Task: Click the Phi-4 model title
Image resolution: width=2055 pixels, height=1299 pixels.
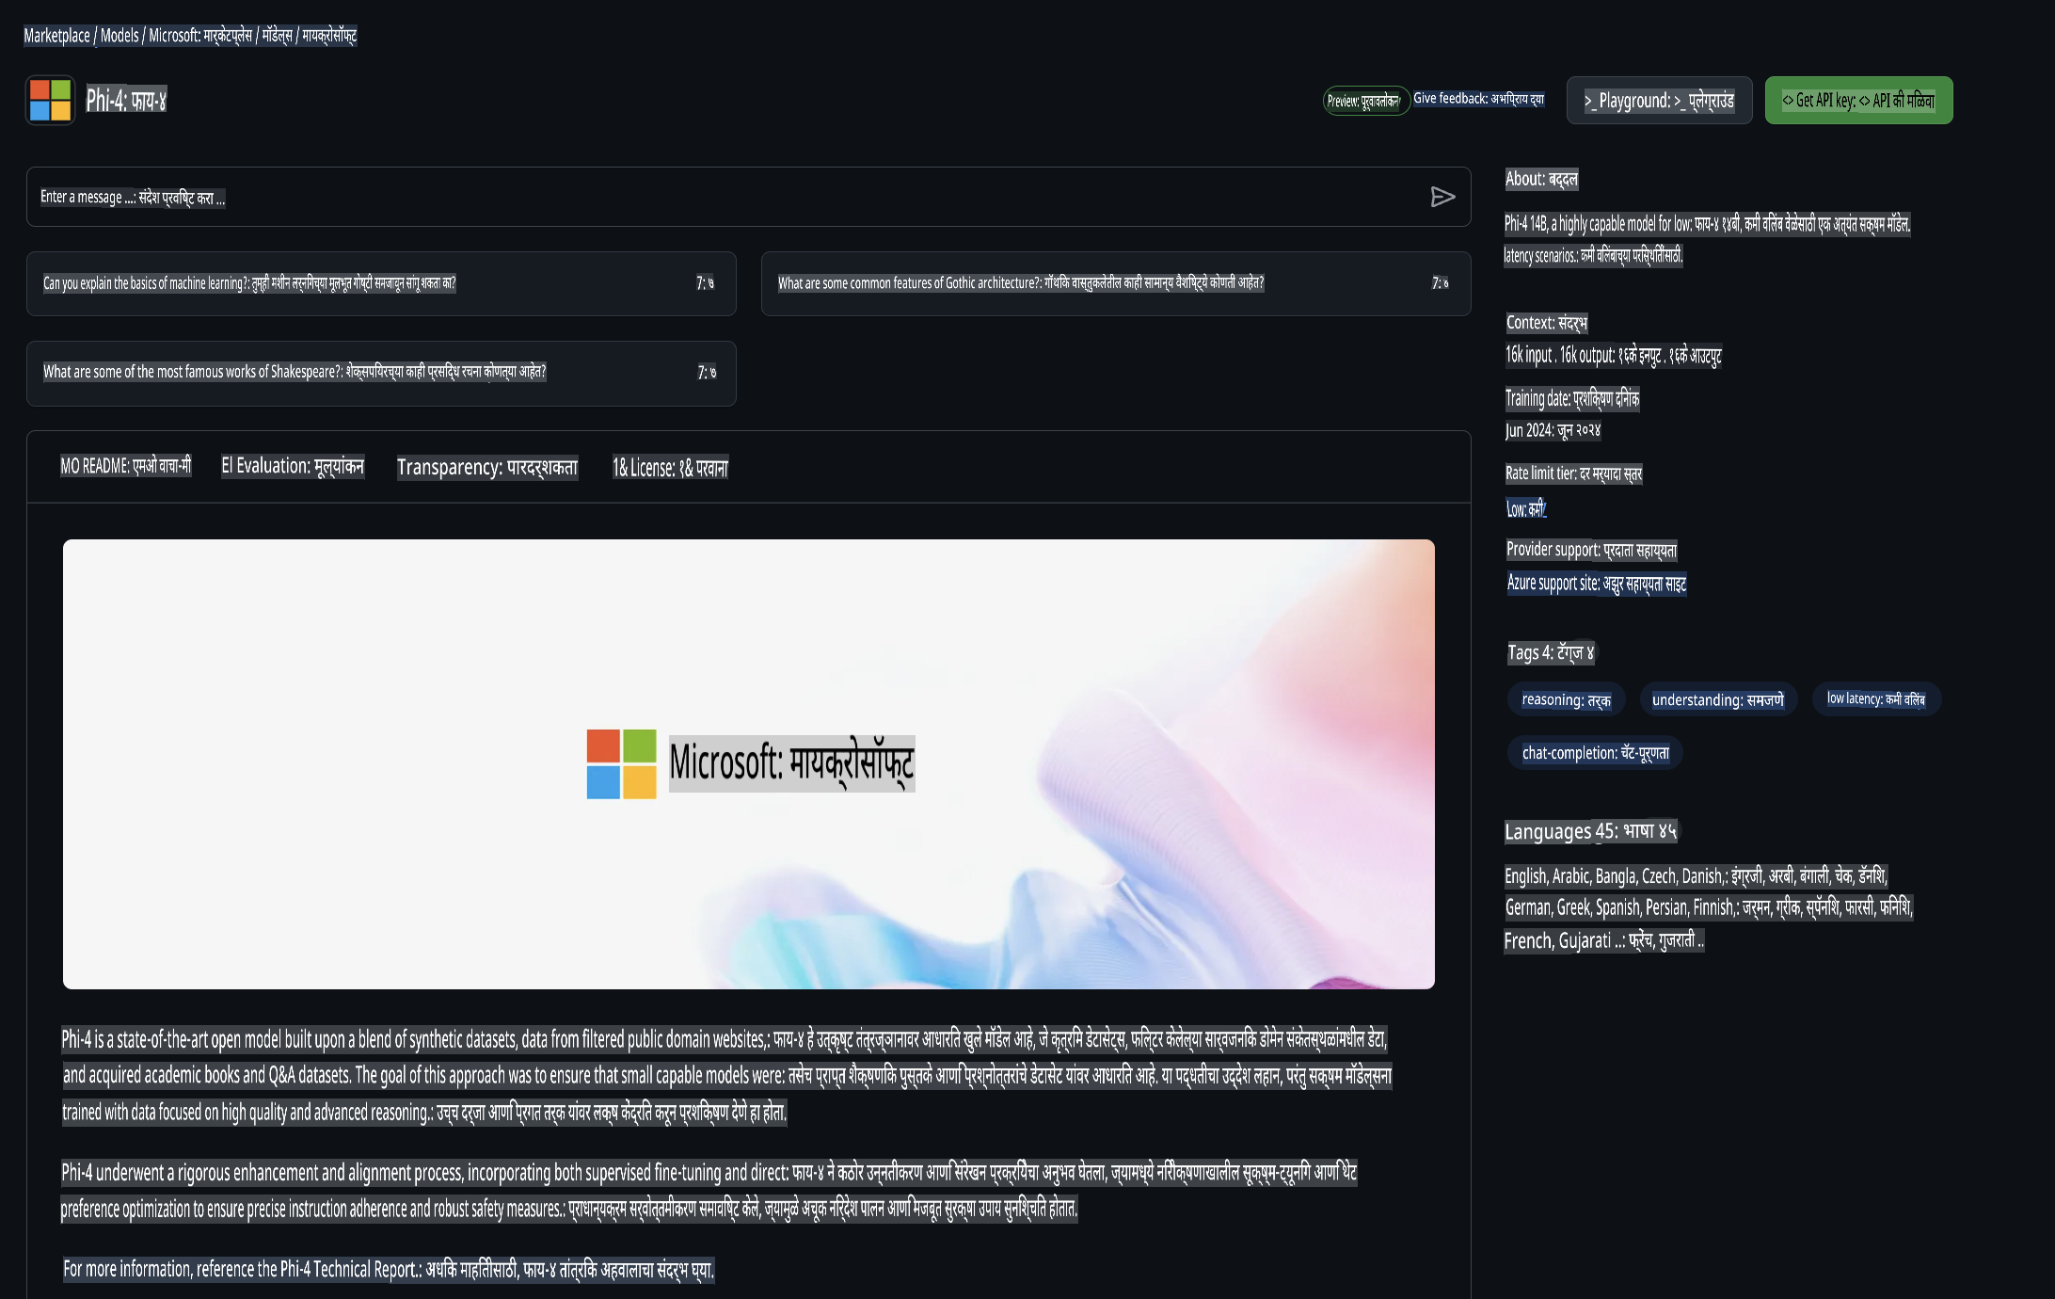Action: coord(126,101)
